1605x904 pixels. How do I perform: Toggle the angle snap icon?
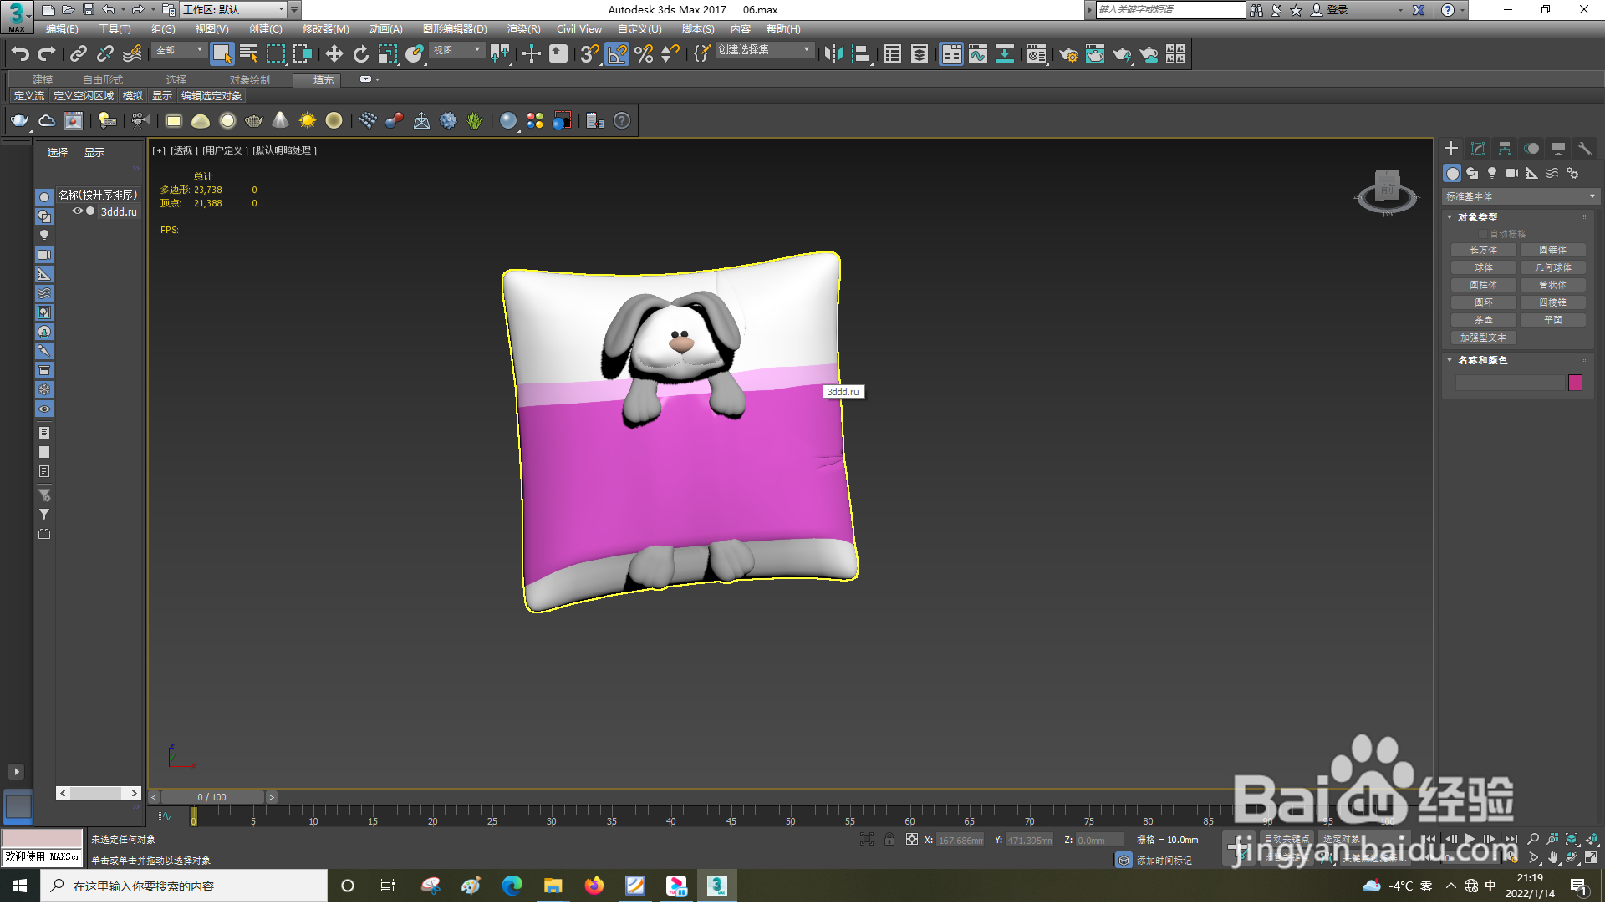(x=617, y=54)
